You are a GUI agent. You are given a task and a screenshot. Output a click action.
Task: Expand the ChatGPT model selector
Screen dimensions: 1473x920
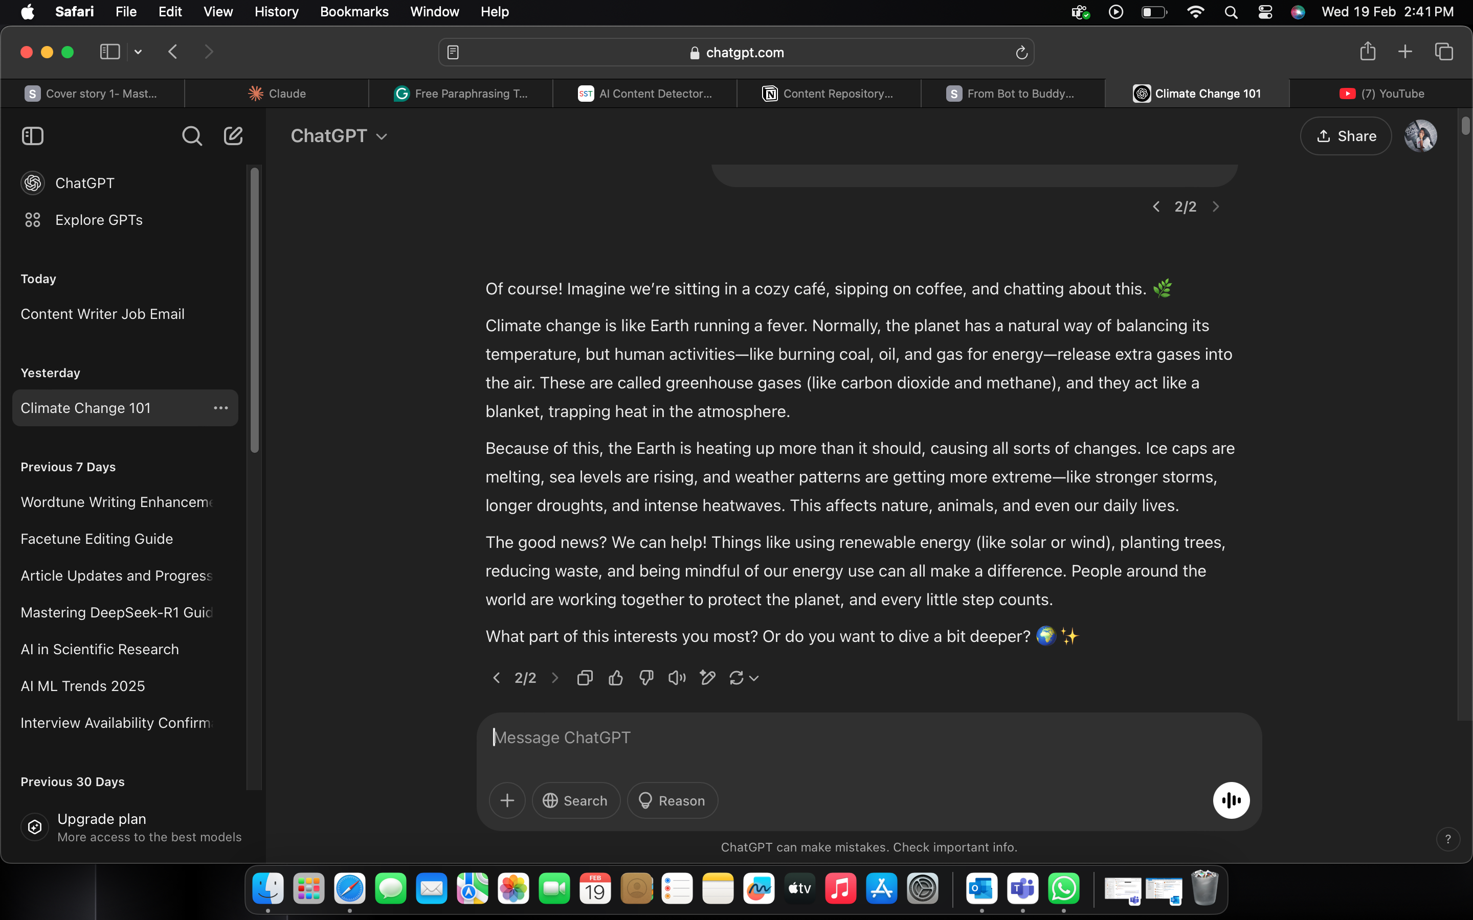[339, 135]
